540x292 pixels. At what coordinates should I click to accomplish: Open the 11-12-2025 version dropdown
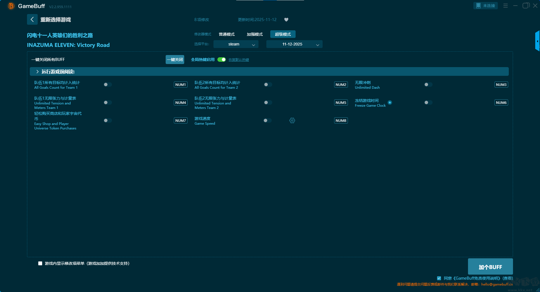tap(294, 44)
